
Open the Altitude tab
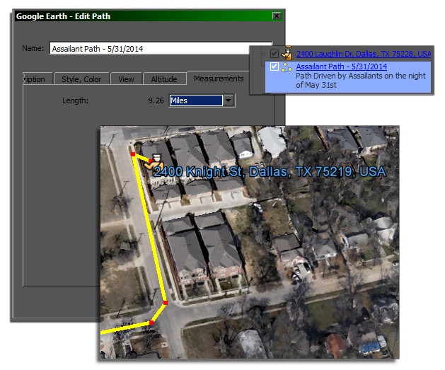click(164, 79)
